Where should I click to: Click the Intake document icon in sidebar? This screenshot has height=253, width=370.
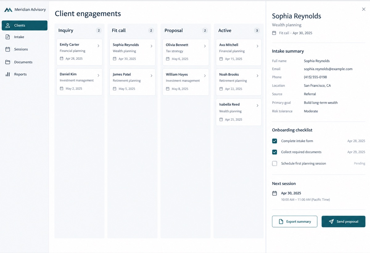[x=8, y=37]
